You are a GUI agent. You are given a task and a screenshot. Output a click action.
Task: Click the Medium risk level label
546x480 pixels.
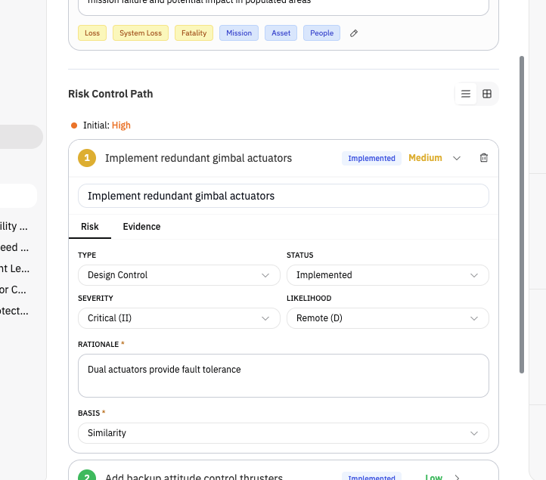[425, 158]
